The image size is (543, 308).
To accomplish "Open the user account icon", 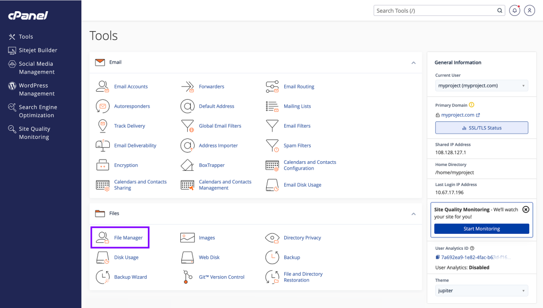I will (529, 11).
